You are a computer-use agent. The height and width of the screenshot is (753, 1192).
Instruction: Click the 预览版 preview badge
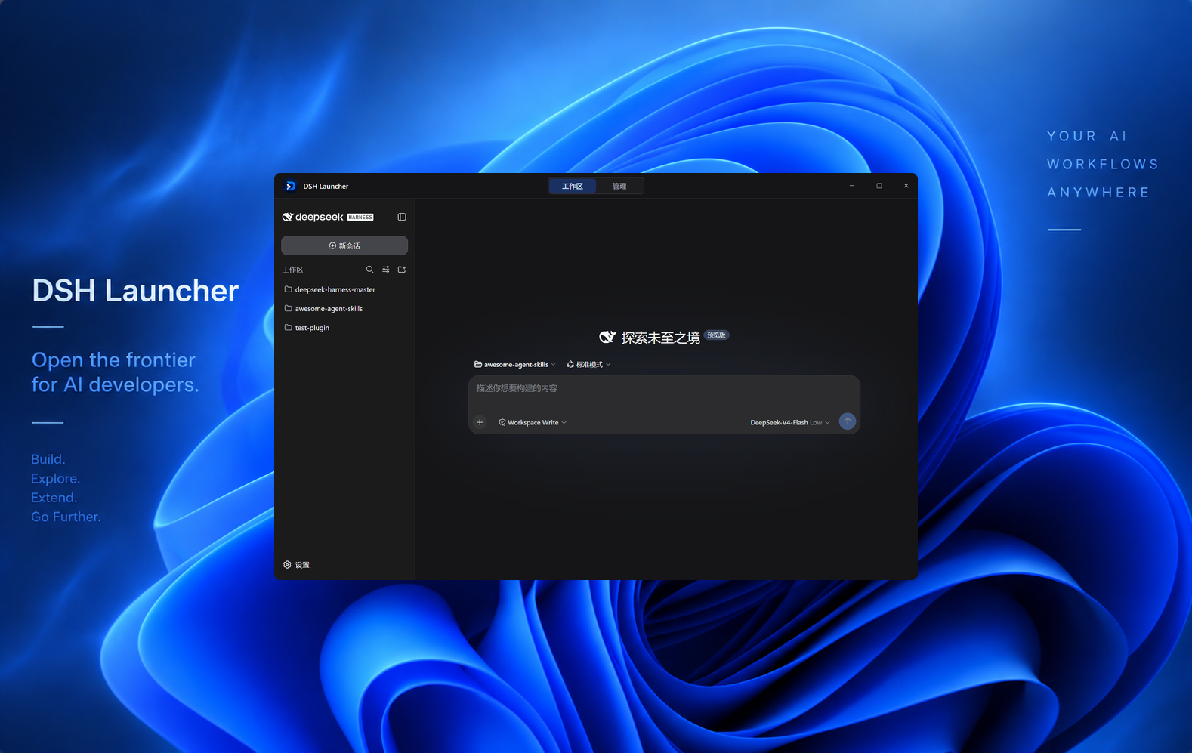(716, 335)
